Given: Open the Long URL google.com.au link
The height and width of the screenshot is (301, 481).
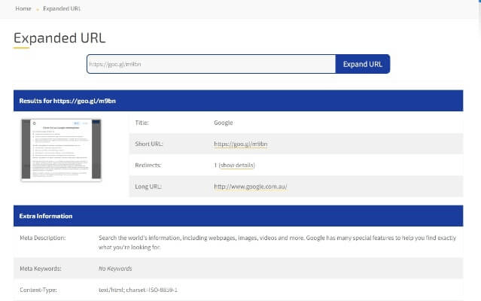Looking at the screenshot, I should [251, 187].
